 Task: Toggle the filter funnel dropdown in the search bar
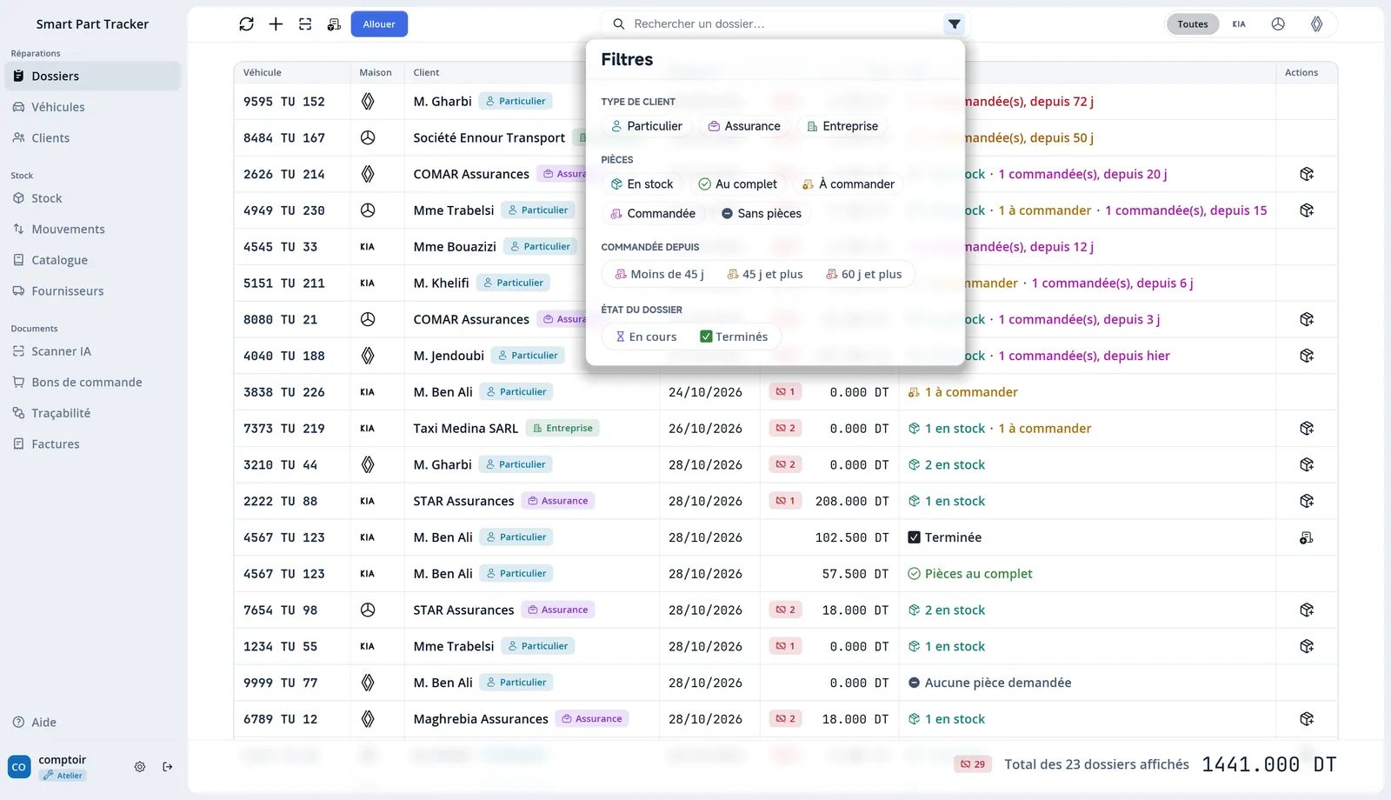point(955,24)
